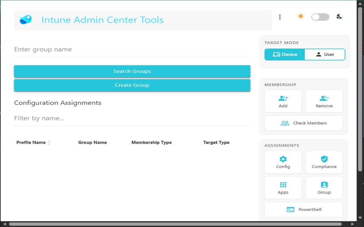Open the PowerShell assignments button
This screenshot has height=227, width=364.
[x=304, y=210]
